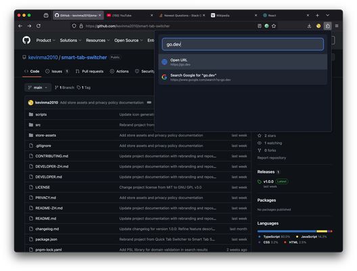Click the 0 forks link
Image resolution: width=357 pixels, height=271 pixels.
[x=266, y=150]
